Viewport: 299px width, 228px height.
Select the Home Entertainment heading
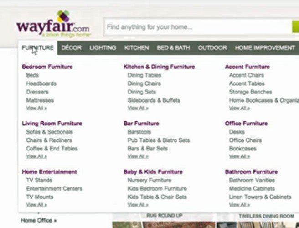click(x=49, y=172)
